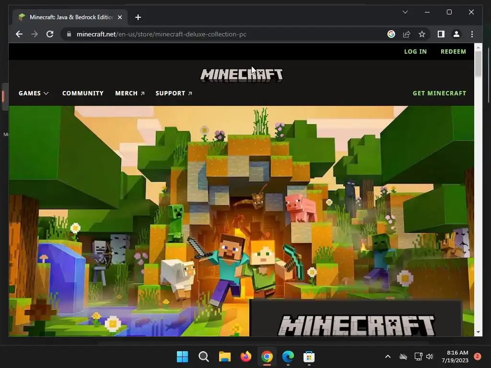Viewport: 491px width, 368px height.
Task: Click the forward navigation arrow
Action: pyautogui.click(x=35, y=34)
